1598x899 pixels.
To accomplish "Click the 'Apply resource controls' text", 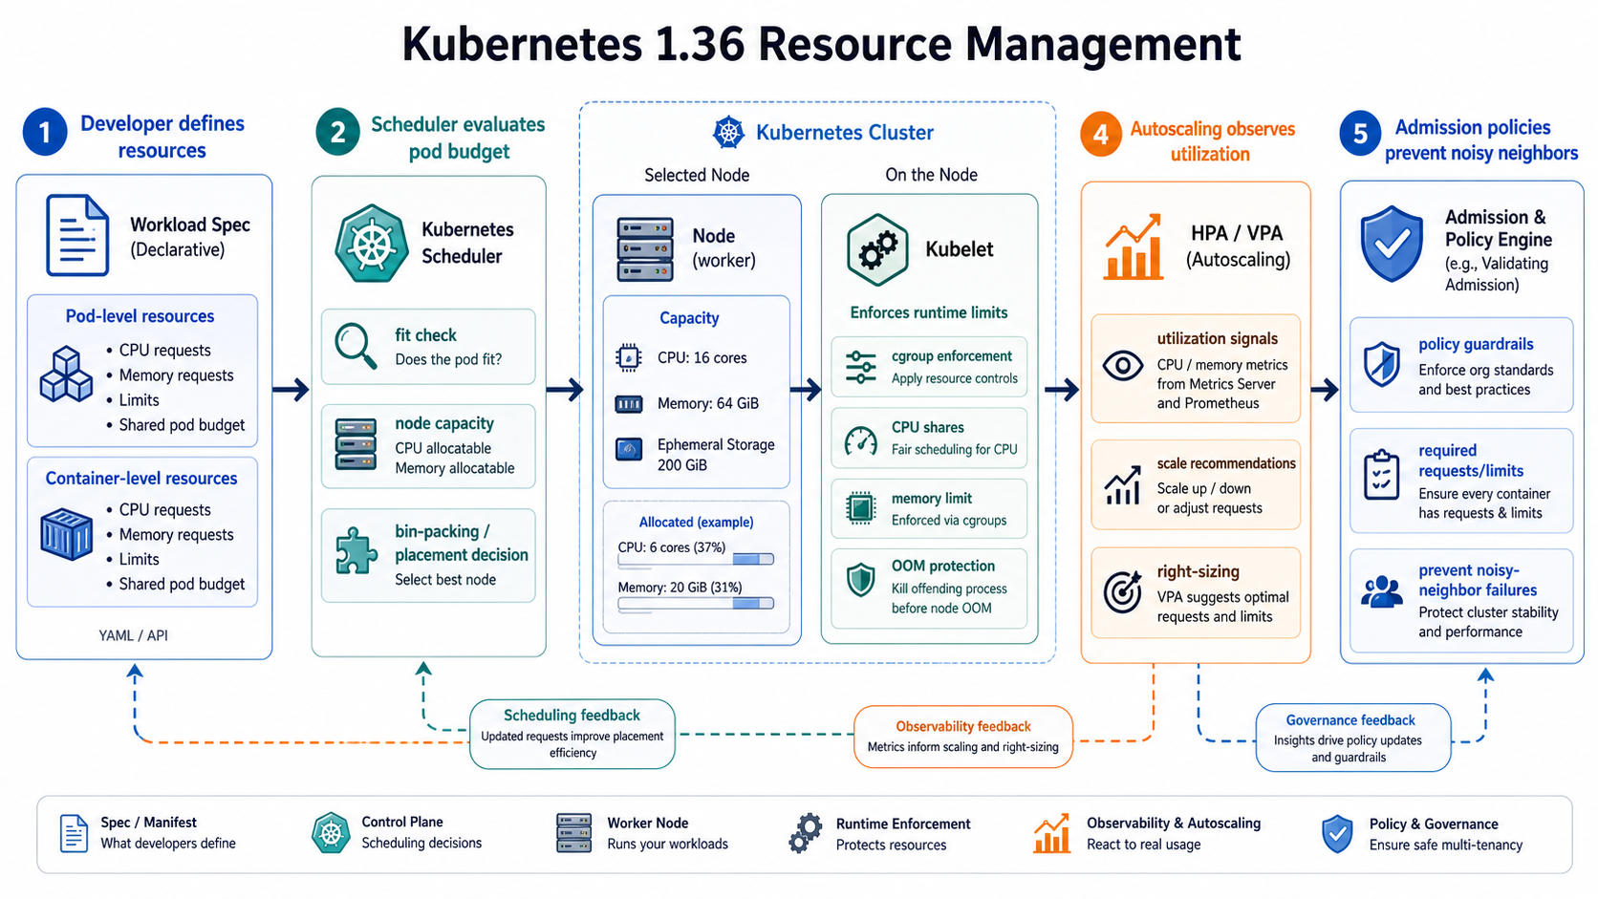I will tap(954, 378).
